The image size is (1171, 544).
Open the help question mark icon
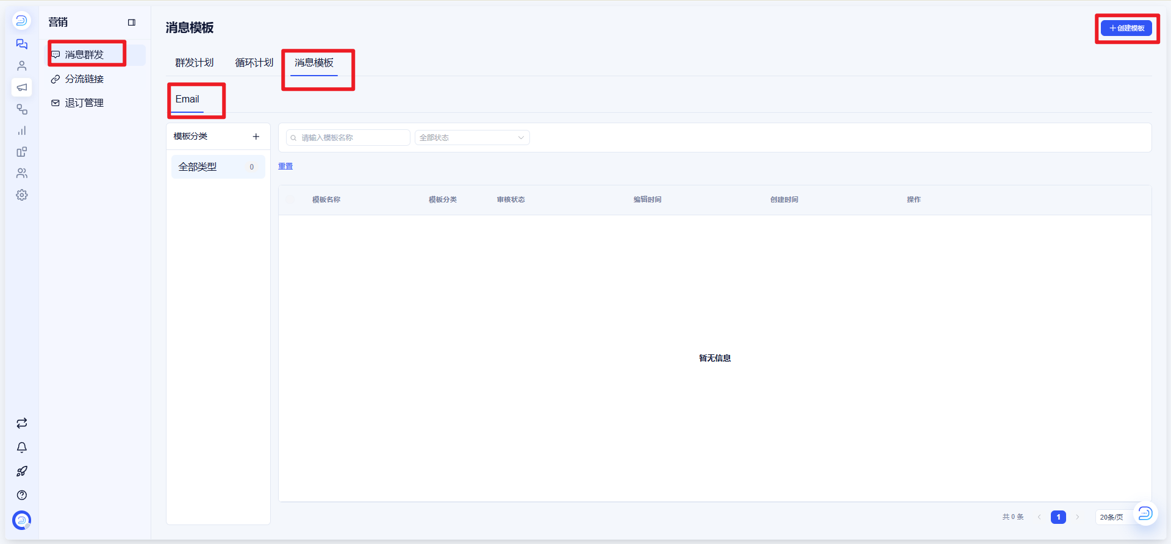pos(22,495)
